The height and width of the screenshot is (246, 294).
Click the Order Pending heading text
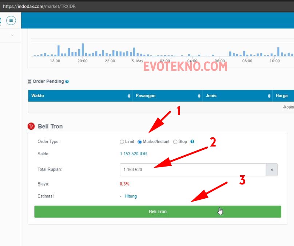[48, 81]
